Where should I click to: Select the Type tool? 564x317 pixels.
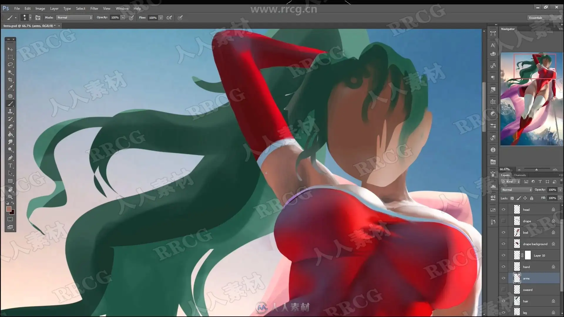(10, 166)
